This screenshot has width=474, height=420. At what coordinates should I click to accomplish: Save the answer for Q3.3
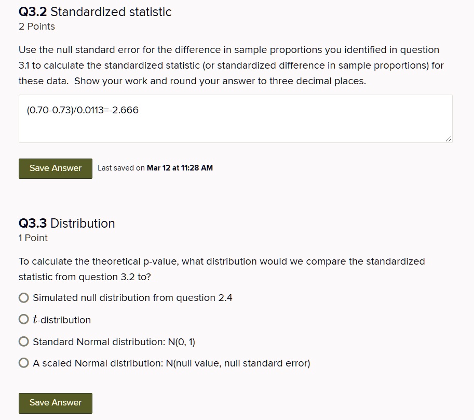55,403
